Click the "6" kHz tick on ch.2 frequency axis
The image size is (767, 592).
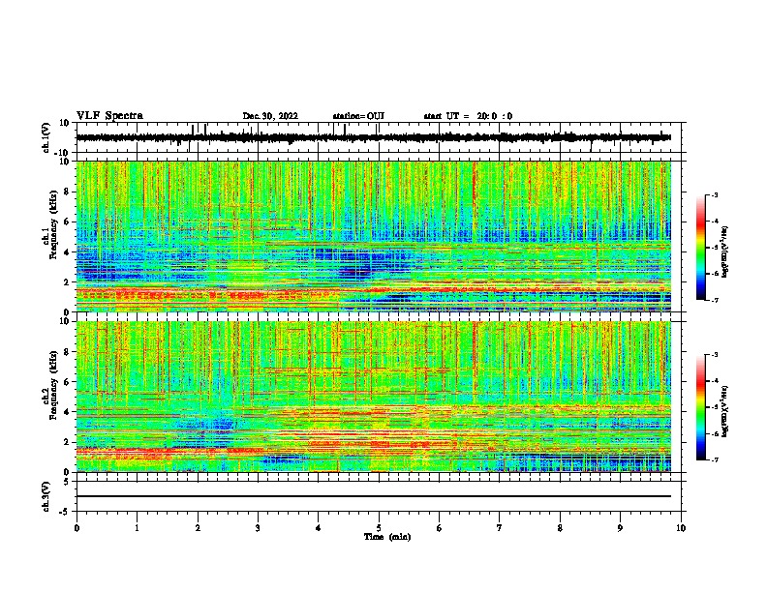(x=67, y=382)
